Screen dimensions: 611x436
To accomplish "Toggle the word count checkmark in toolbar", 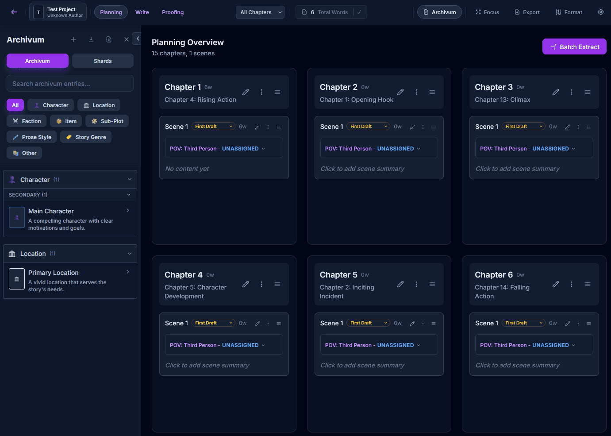I will (x=359, y=12).
